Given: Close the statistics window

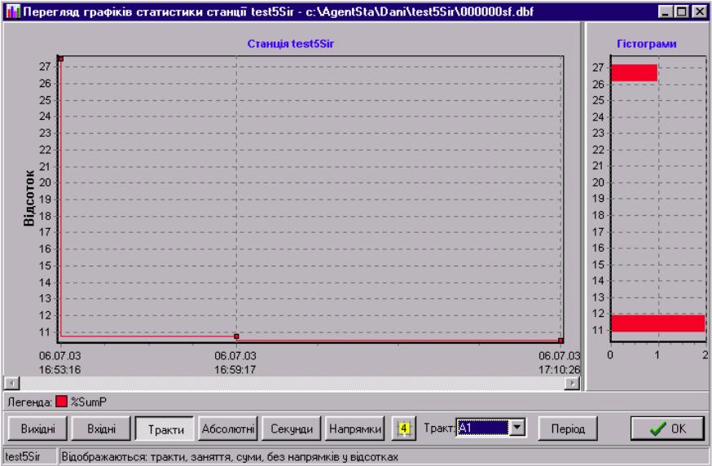Looking at the screenshot, I should [699, 11].
